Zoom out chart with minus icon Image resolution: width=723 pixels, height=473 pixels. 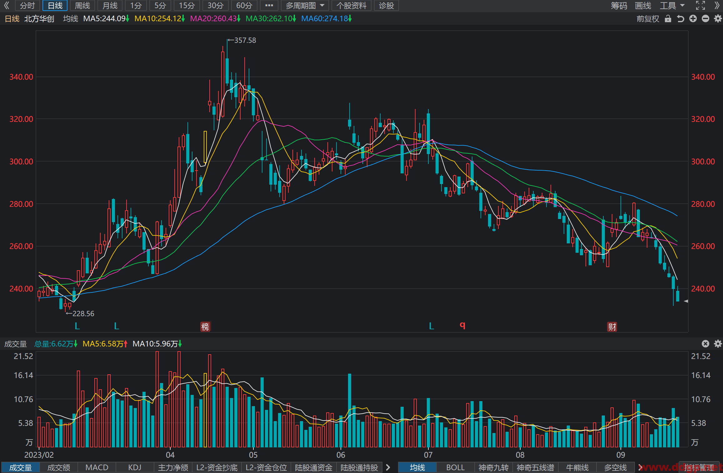(x=705, y=19)
